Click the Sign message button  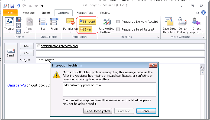coord(85,29)
